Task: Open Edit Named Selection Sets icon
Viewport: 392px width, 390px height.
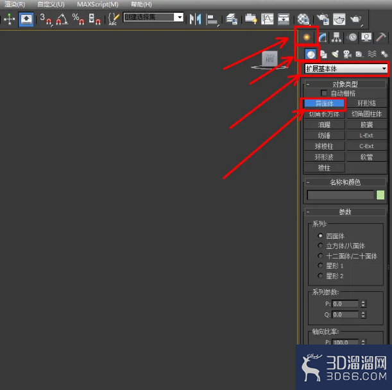Action: (x=114, y=19)
